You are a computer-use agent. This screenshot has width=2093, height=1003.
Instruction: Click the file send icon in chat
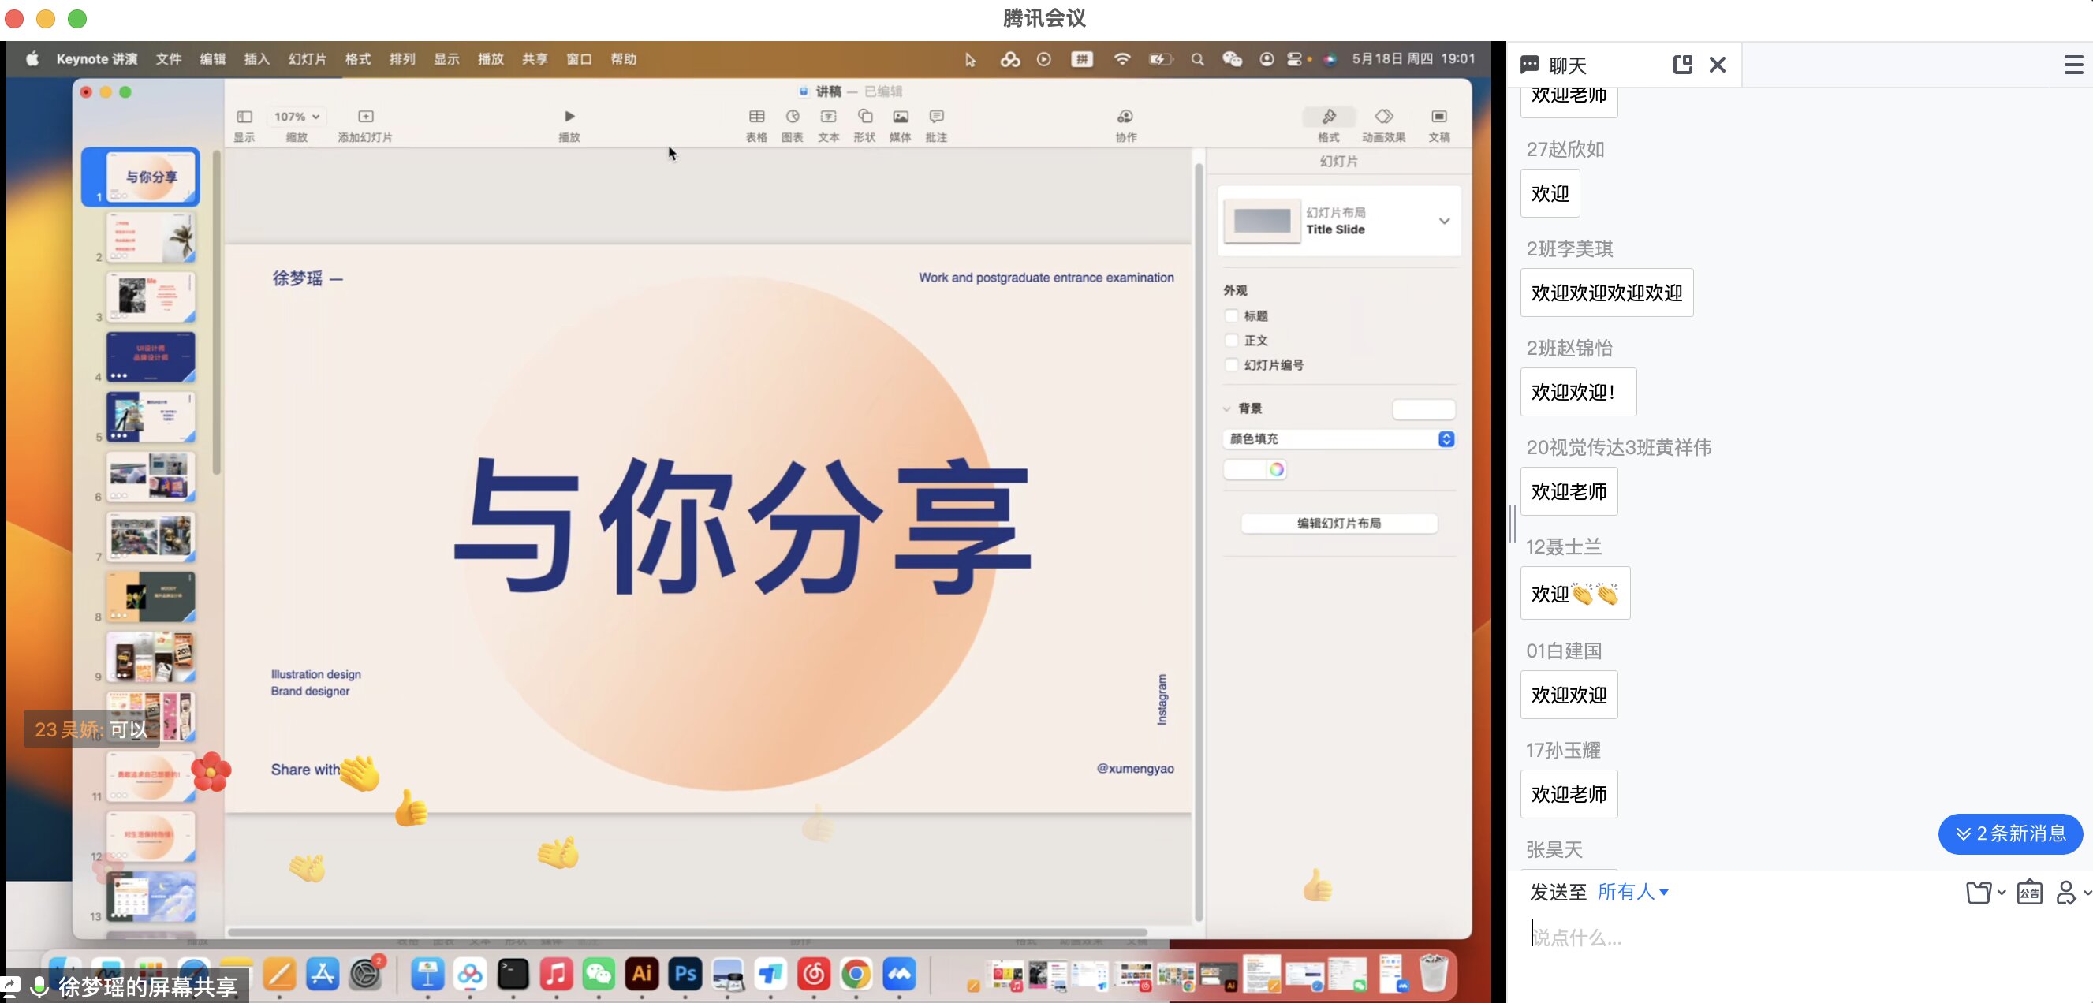pyautogui.click(x=1978, y=893)
